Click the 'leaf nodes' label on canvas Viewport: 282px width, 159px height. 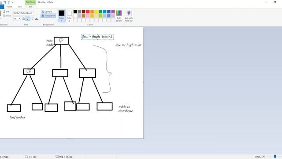[17, 117]
